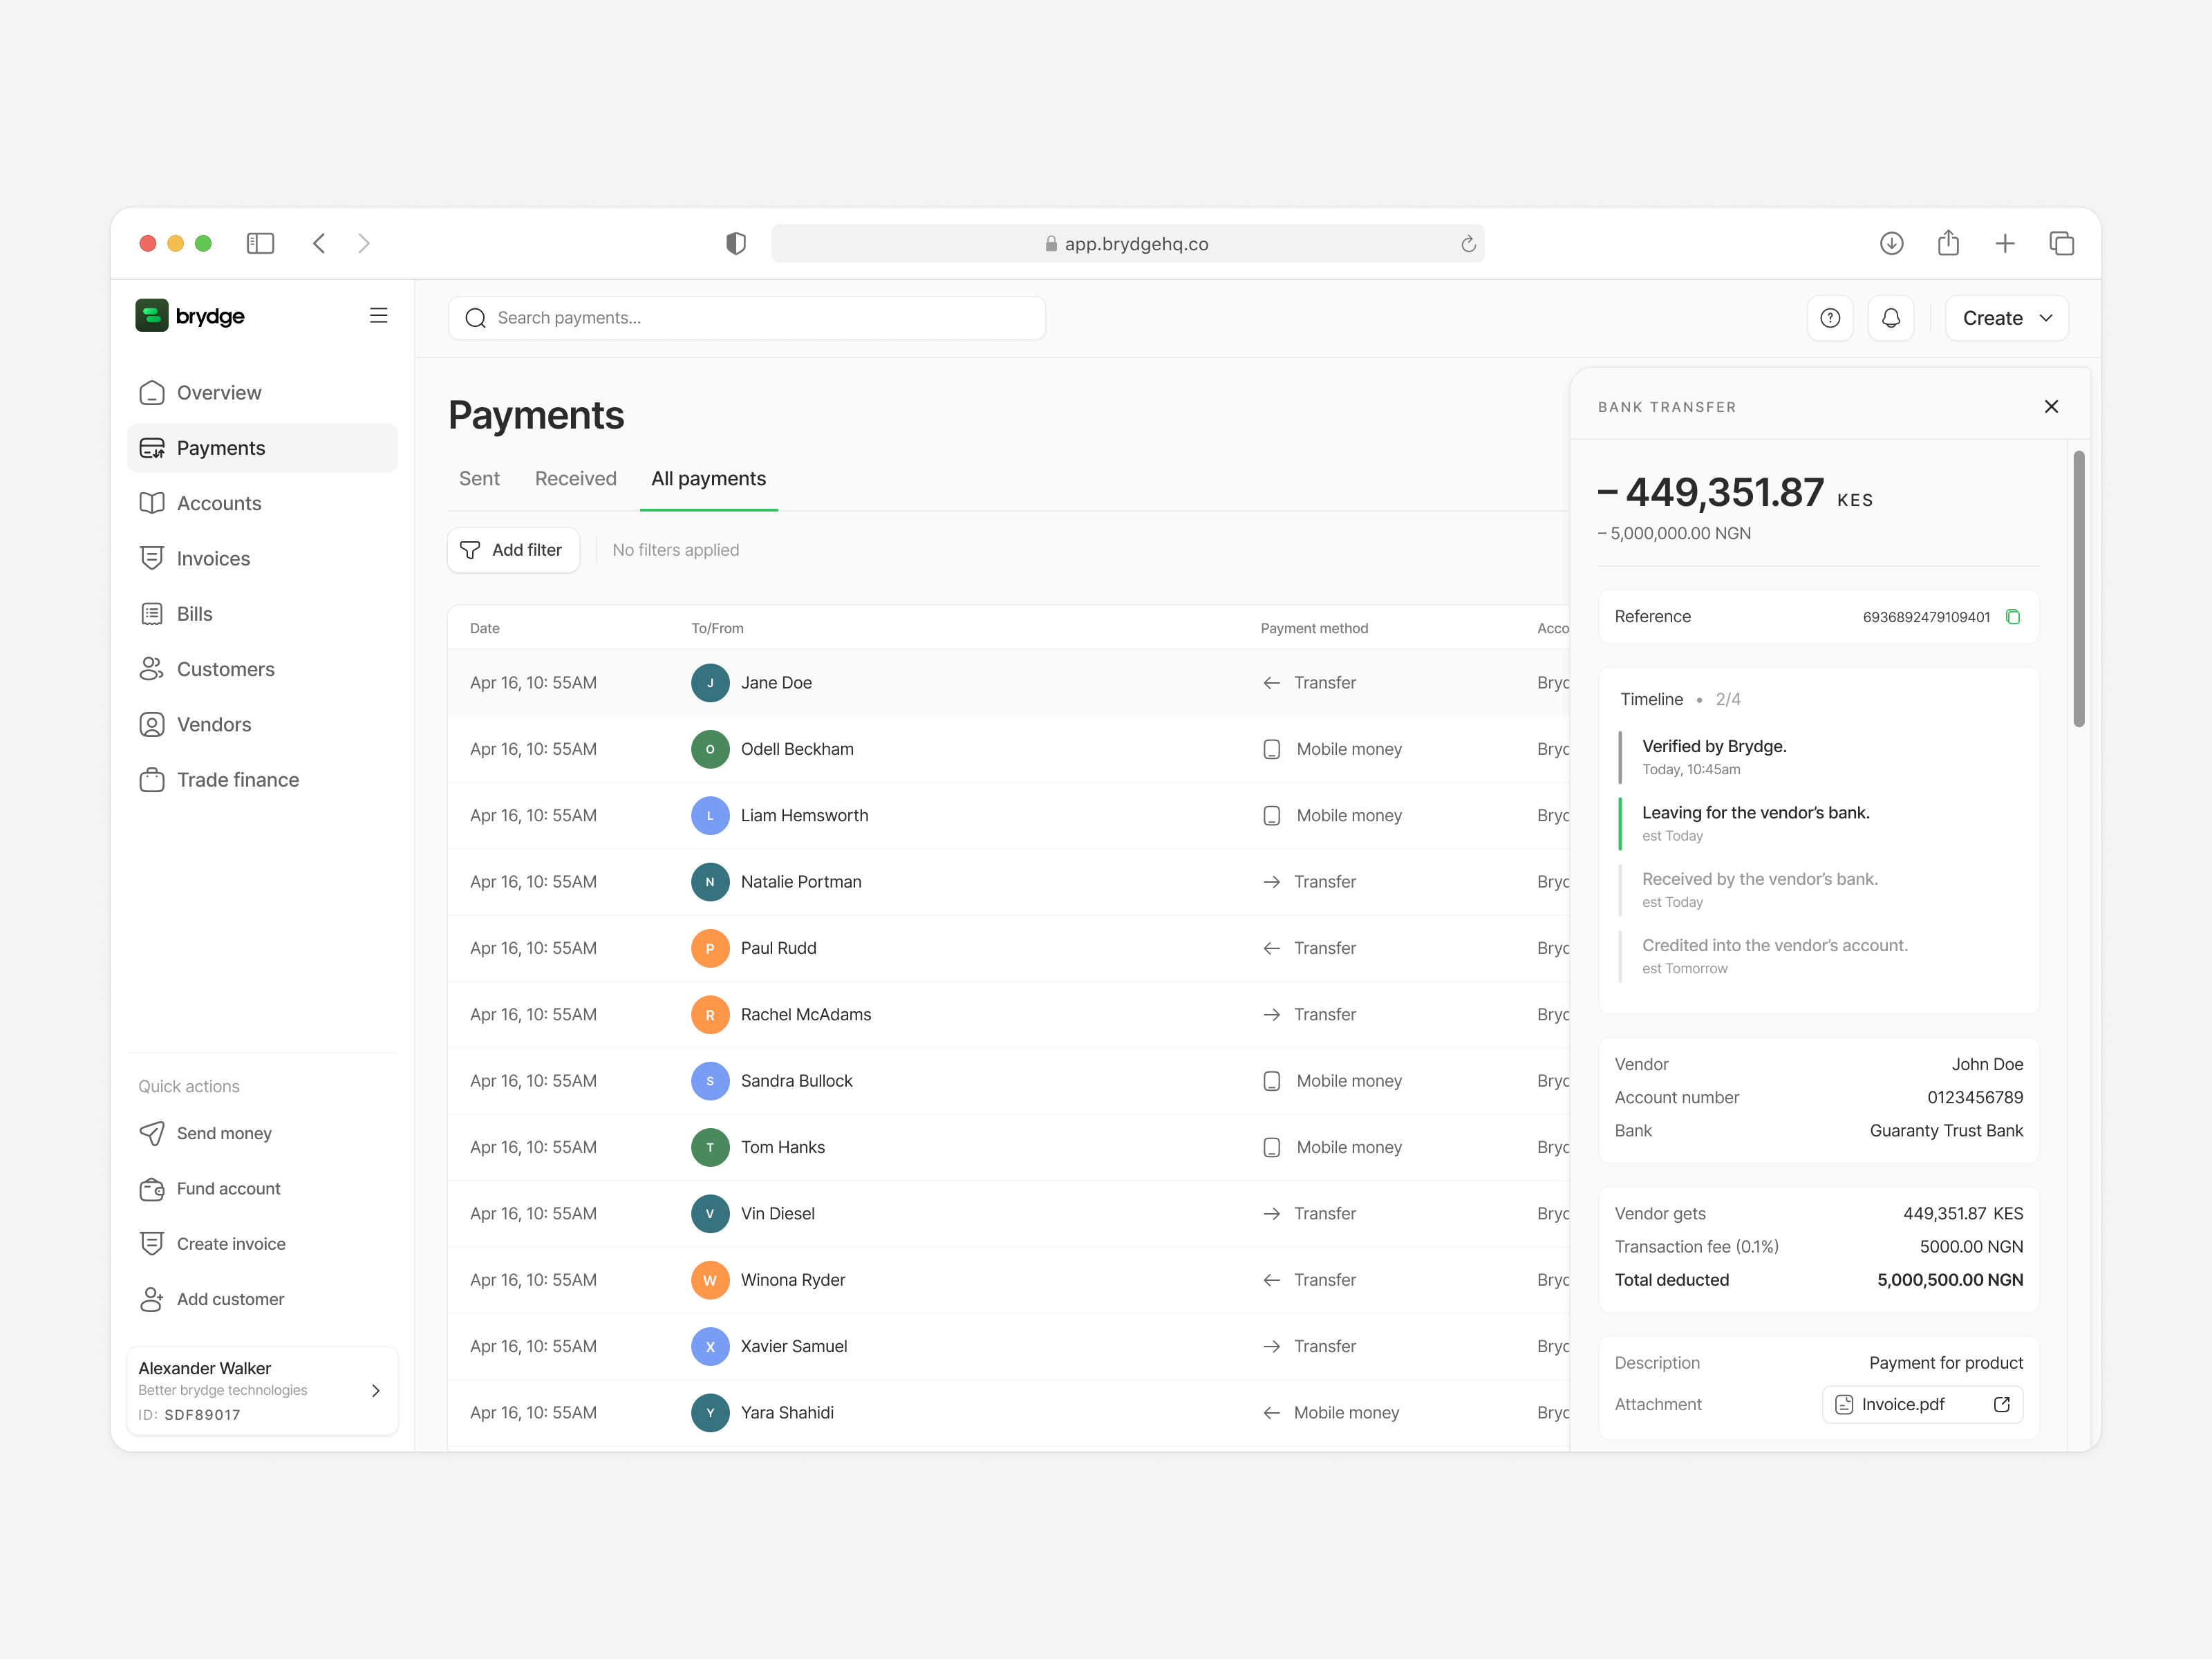Close the Bank Transfer details panel
The width and height of the screenshot is (2212, 1659).
(x=2051, y=407)
